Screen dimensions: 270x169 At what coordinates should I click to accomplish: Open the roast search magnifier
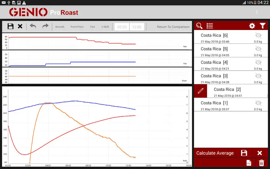pos(199,26)
